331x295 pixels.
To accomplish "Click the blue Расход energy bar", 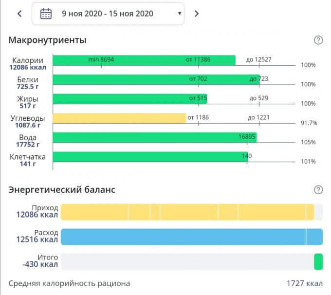I will click(192, 237).
